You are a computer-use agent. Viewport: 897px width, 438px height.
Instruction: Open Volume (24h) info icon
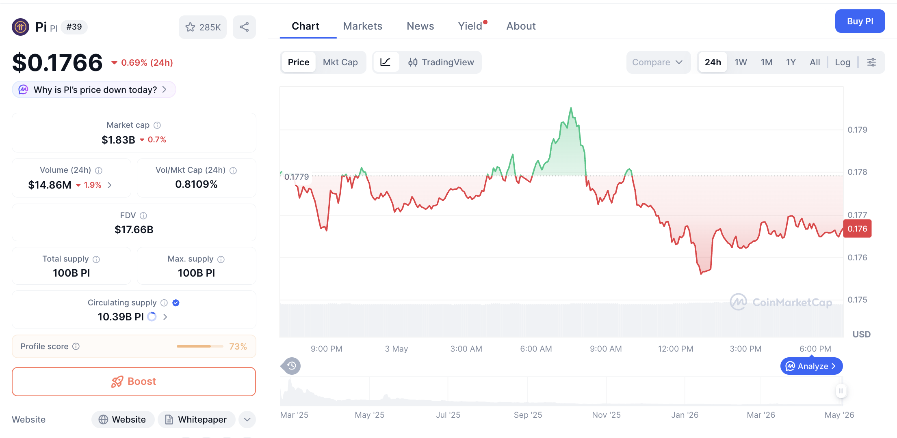point(99,170)
